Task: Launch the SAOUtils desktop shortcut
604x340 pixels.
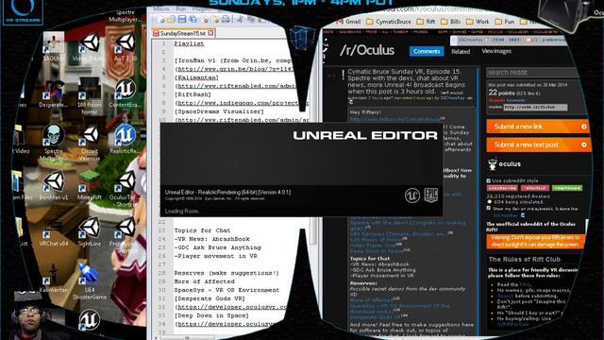Action: (x=54, y=47)
